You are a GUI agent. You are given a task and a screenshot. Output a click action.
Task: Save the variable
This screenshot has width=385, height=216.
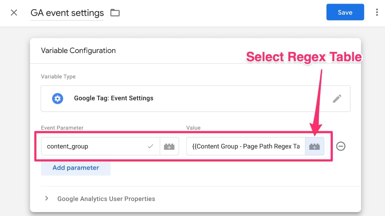coord(345,12)
